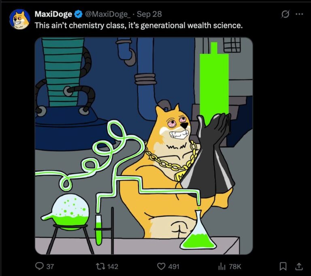Open the reply comment icon
Screen dimensions: 311x276
coord(39,266)
